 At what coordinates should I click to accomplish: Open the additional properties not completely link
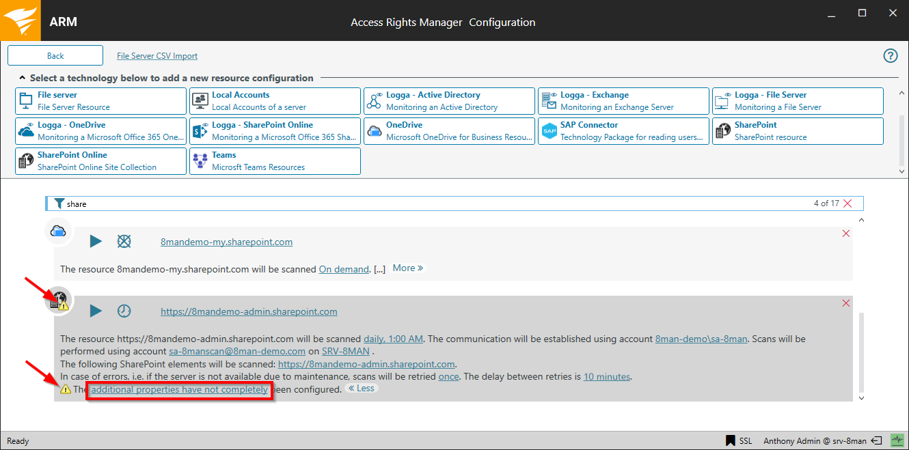pos(179,390)
